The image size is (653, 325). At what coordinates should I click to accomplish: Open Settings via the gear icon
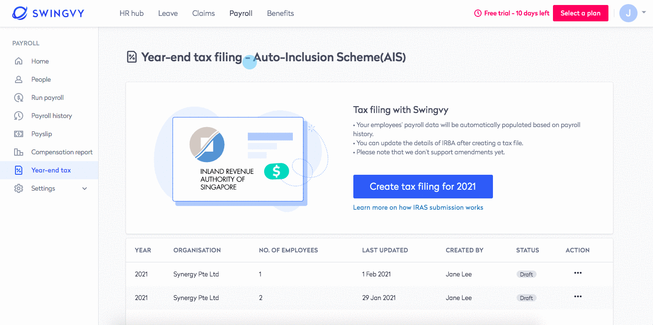[x=18, y=188]
